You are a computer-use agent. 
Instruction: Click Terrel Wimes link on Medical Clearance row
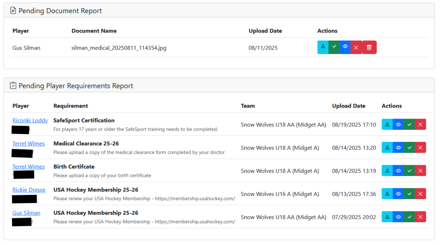click(28, 144)
